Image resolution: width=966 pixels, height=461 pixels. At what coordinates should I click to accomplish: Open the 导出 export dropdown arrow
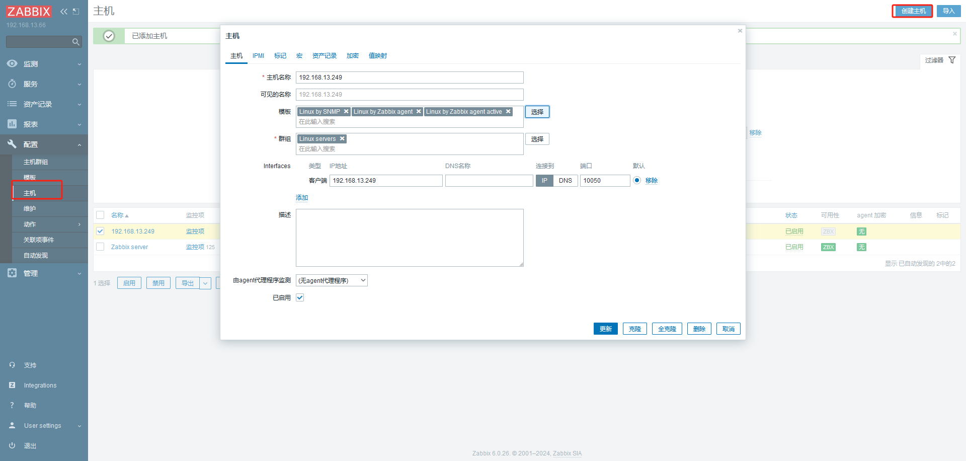(205, 283)
